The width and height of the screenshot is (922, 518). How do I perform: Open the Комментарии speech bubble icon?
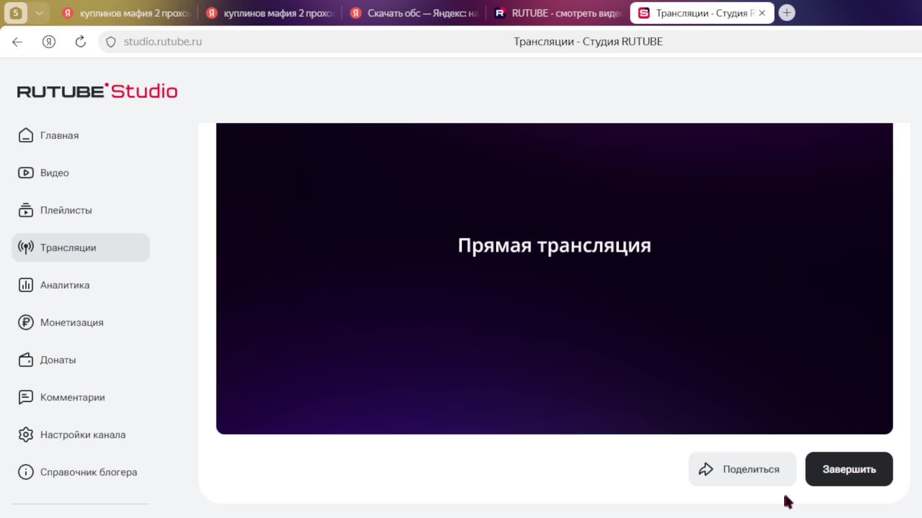tap(25, 397)
